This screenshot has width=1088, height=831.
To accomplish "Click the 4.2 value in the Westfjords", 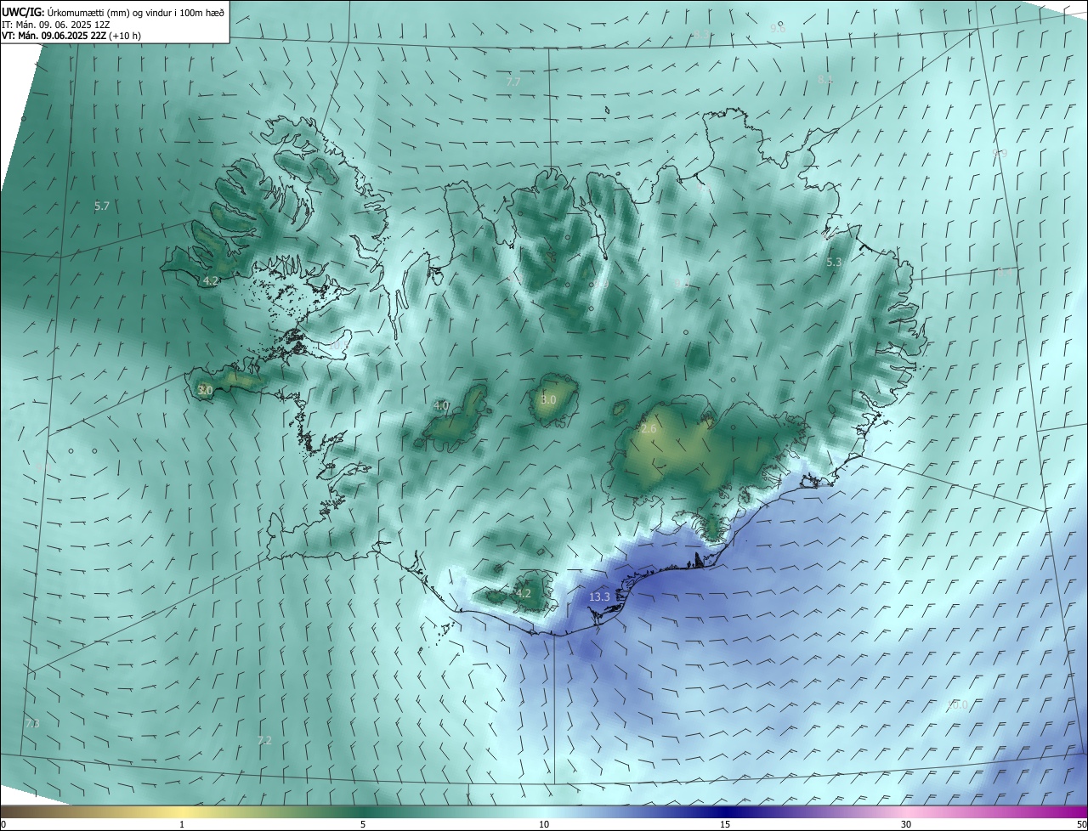I will (x=211, y=280).
